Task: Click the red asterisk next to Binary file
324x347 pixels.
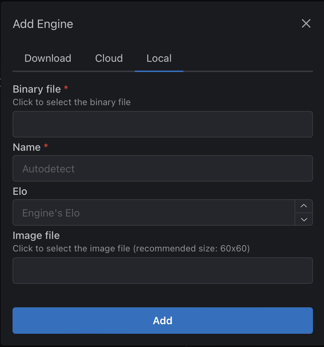Action: pos(66,87)
